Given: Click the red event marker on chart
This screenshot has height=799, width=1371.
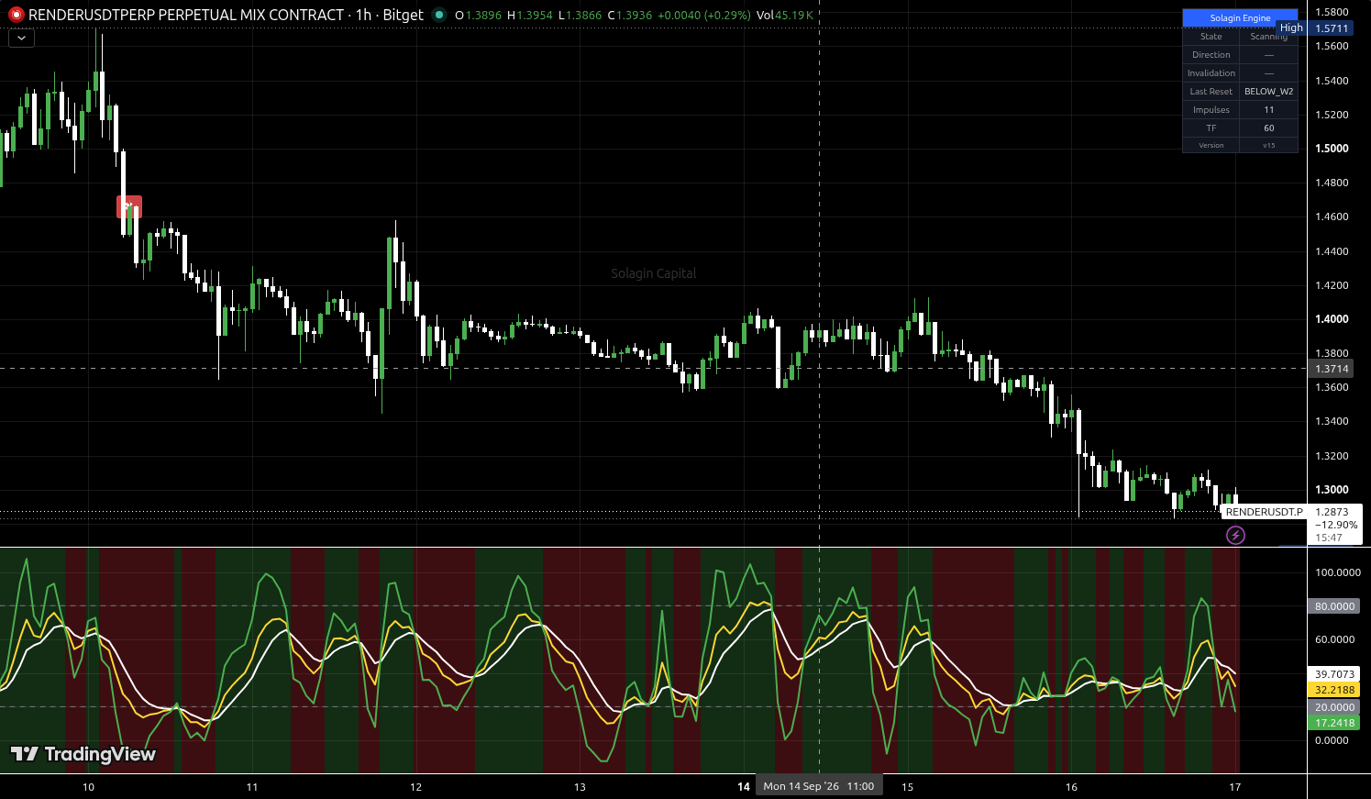Looking at the screenshot, I should point(129,206).
